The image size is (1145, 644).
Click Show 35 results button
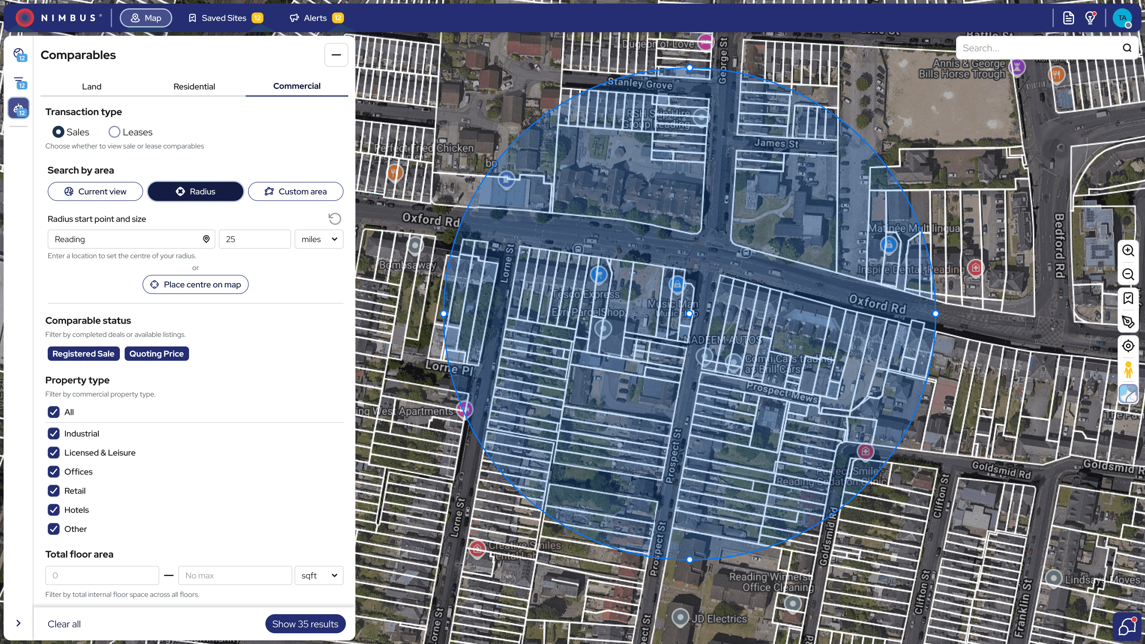(x=305, y=624)
